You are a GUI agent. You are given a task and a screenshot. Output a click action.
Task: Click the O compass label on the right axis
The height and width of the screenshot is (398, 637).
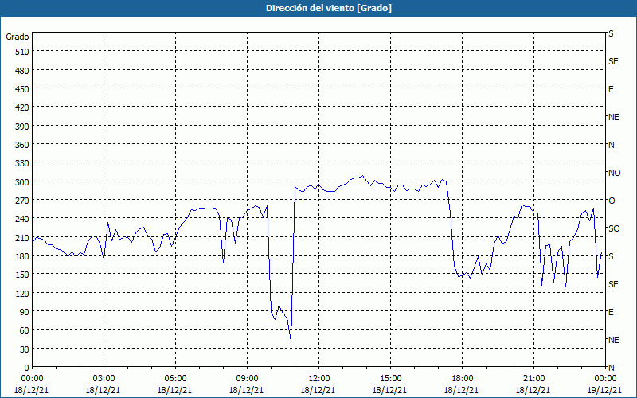612,201
